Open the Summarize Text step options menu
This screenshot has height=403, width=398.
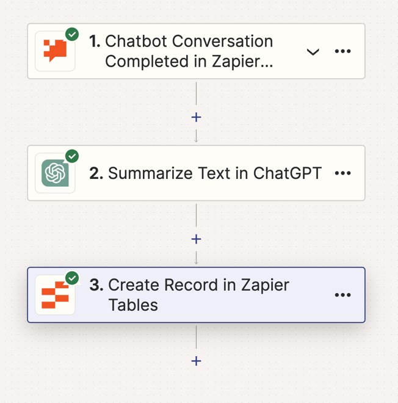343,173
